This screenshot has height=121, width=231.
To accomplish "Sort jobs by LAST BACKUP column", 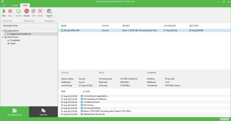I will tap(170, 26).
